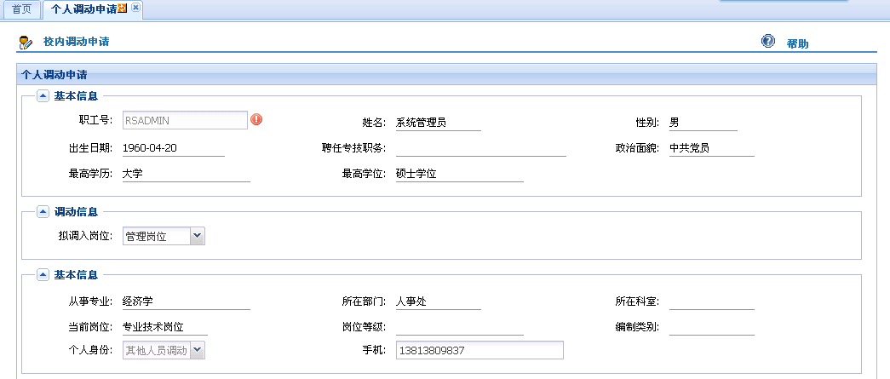This screenshot has height=379, width=890.
Task: Switch to the 首页 tab
Action: point(21,9)
